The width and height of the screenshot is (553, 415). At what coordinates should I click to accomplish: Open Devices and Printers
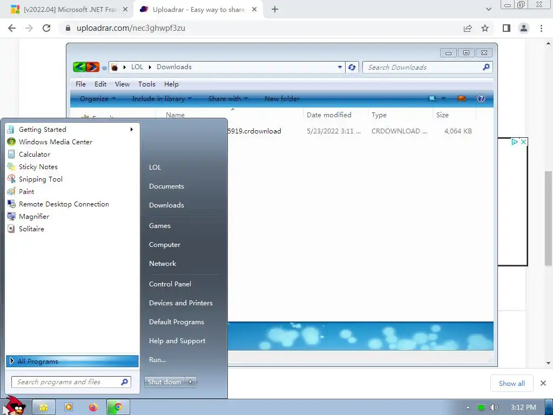click(181, 303)
